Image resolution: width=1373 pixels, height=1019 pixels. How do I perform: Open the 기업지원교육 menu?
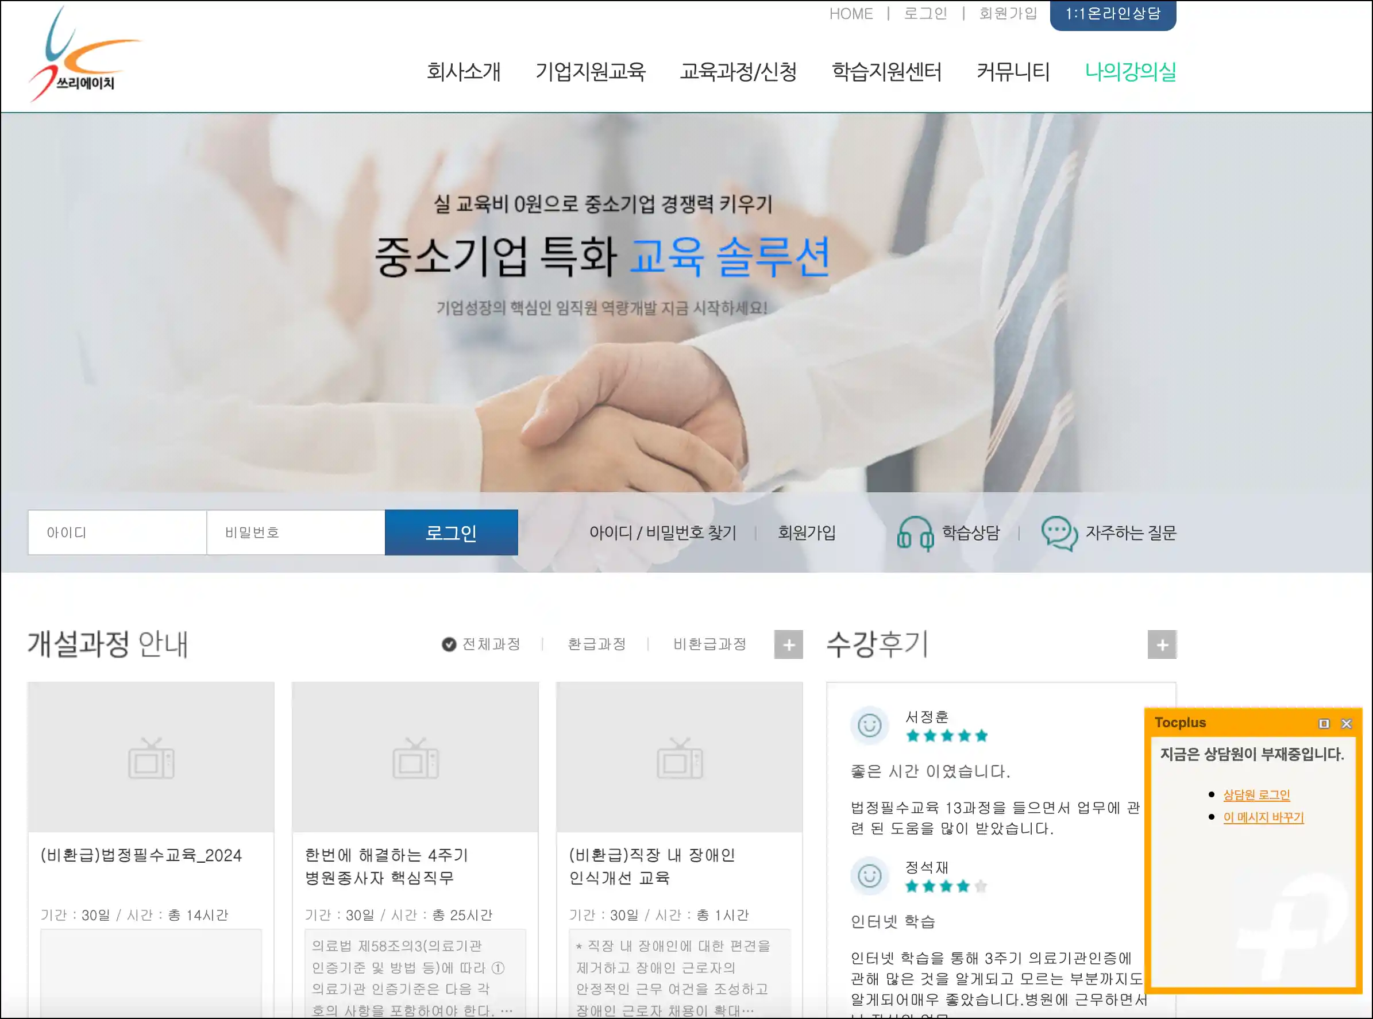(x=591, y=72)
